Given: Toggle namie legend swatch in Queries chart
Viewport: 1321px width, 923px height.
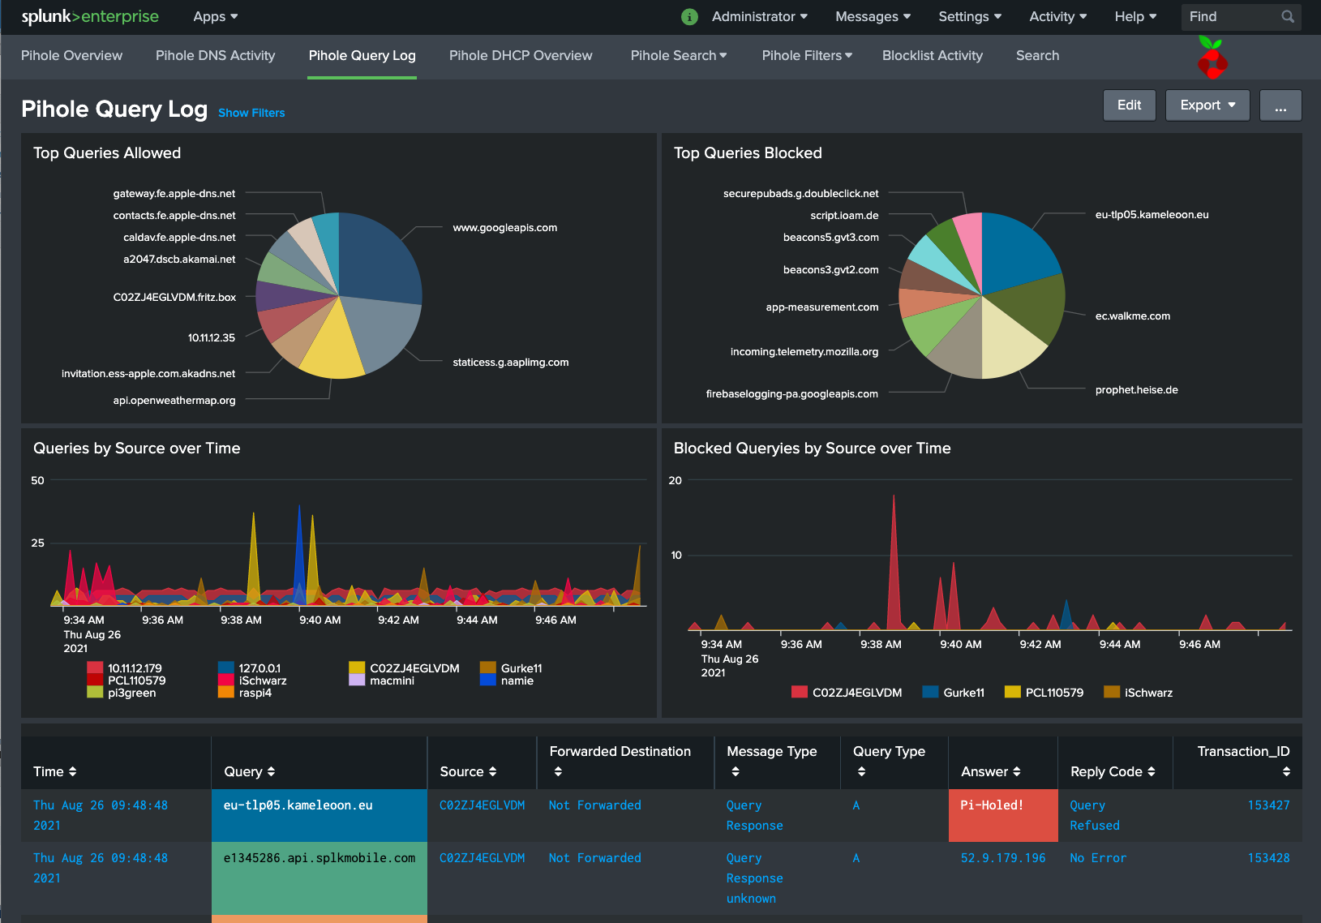Looking at the screenshot, I should (x=487, y=680).
